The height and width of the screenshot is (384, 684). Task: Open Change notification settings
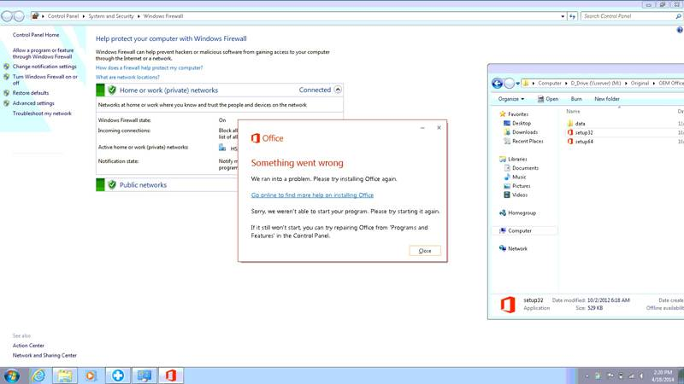pos(44,67)
